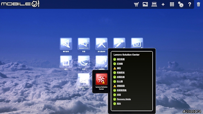Image resolution: width=203 pixels, height=114 pixels.
Task: Open Recovery Media link
Action: tap(124, 99)
